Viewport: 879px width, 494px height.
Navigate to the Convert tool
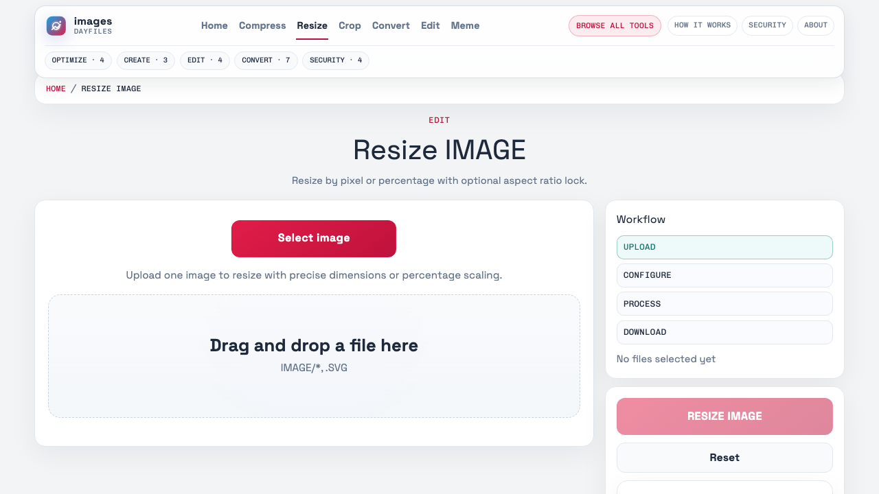[x=391, y=25]
